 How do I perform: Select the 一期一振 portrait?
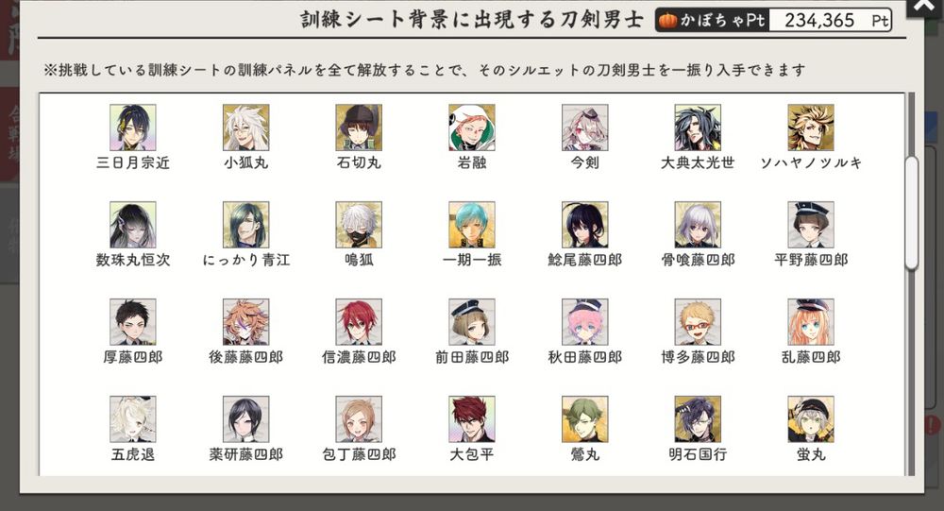coord(472,225)
